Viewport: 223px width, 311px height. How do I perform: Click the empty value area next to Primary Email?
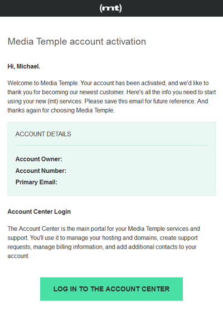pyautogui.click(x=133, y=182)
